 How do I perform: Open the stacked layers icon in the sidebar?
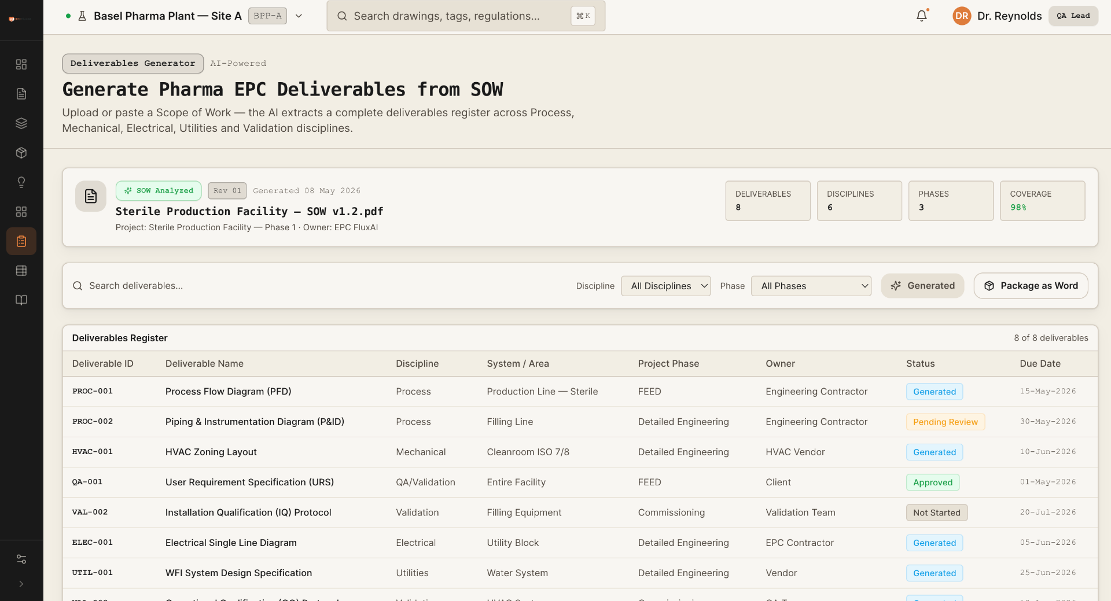(x=21, y=123)
